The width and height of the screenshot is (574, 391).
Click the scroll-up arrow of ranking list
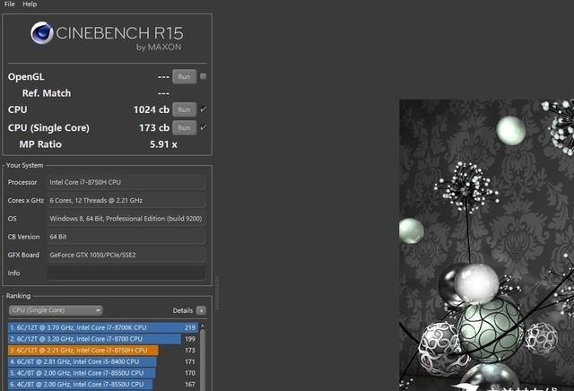pos(204,326)
